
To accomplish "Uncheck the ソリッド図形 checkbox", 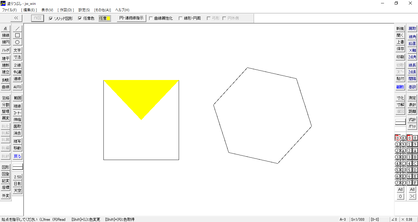I will [51, 18].
